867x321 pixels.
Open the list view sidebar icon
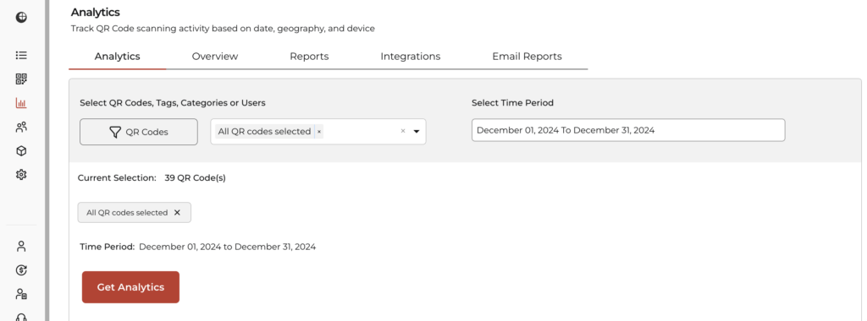click(x=21, y=55)
